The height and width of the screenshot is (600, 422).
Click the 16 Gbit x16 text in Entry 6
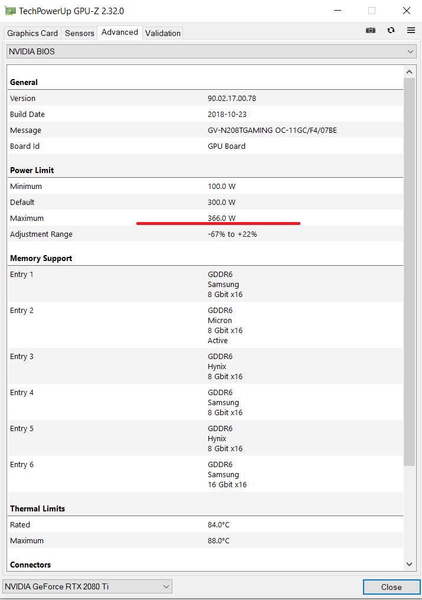[x=227, y=484]
